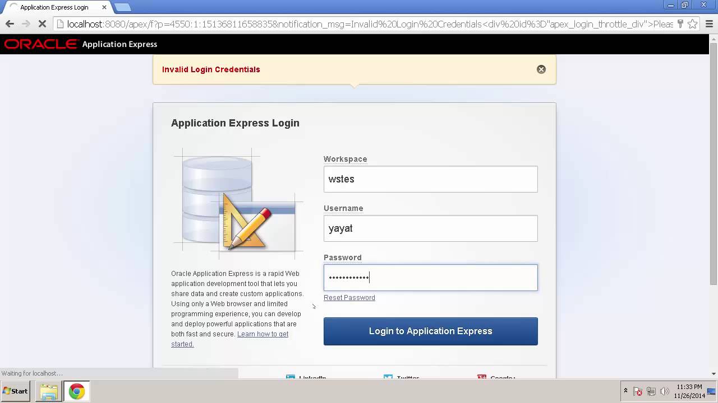The image size is (718, 403).
Task: Dismiss the Invalid Login Credentials notification
Action: tap(541, 69)
